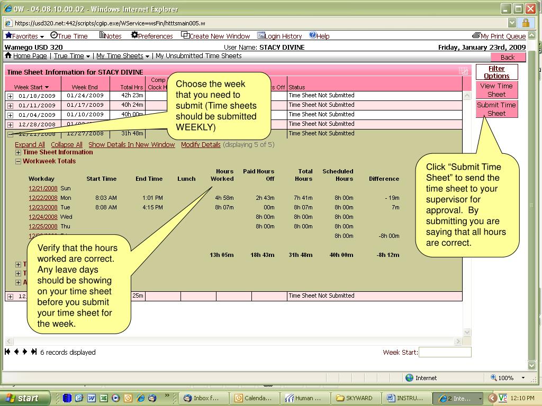542x406 pixels.
Task: Click the Home Page house icon
Action: pyautogui.click(x=8, y=55)
